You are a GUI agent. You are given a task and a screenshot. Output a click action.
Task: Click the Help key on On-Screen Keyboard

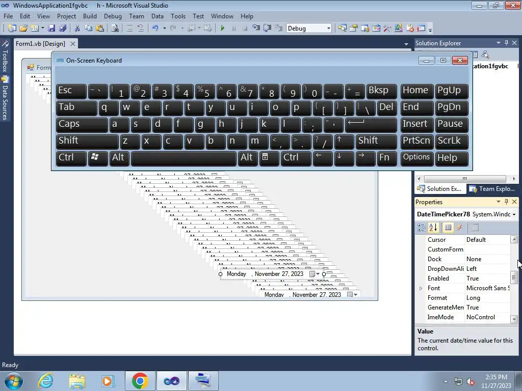(452, 158)
